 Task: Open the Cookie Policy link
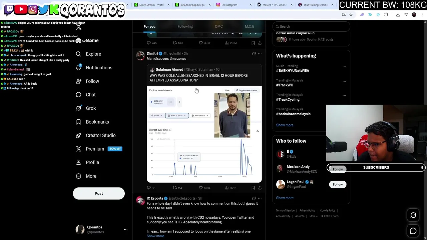coord(328,211)
